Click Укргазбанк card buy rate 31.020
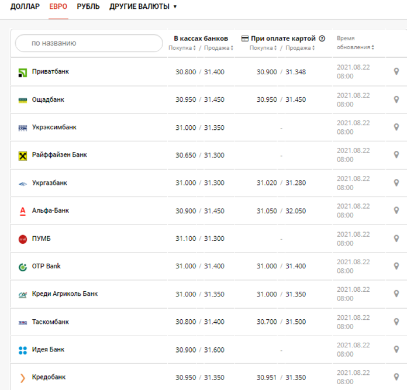This screenshot has height=390, width=407. pyautogui.click(x=267, y=183)
